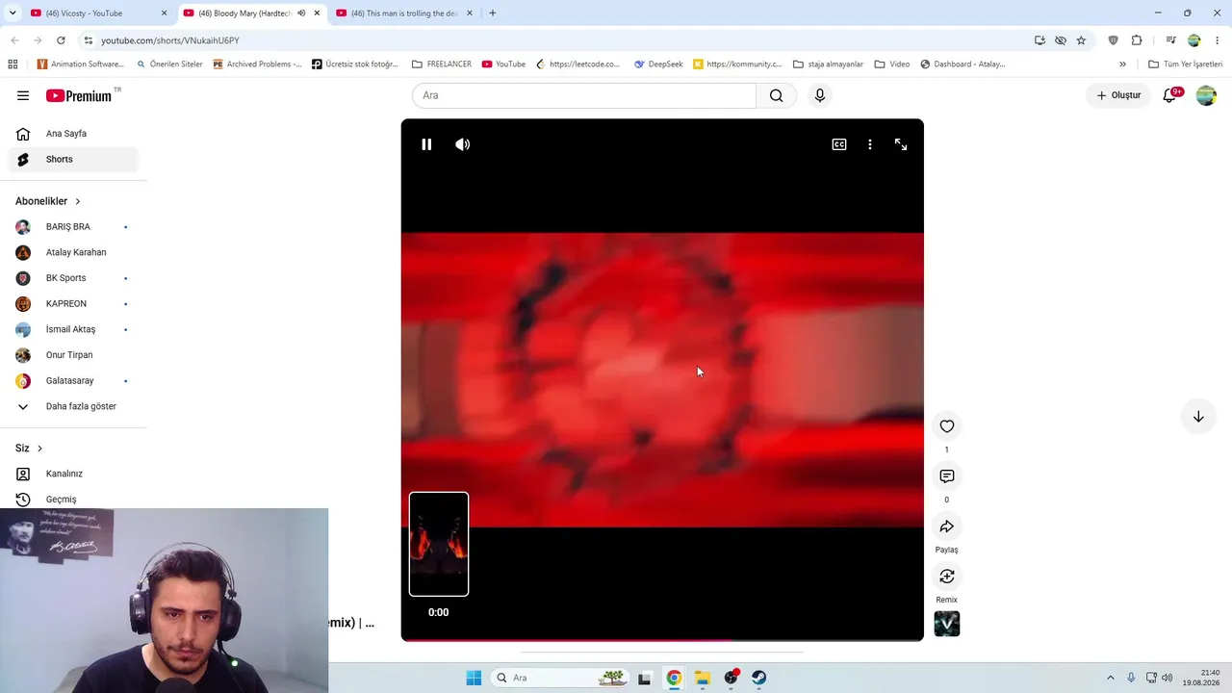Open BK Sports subscription
This screenshot has width=1232, height=693.
pyautogui.click(x=73, y=278)
